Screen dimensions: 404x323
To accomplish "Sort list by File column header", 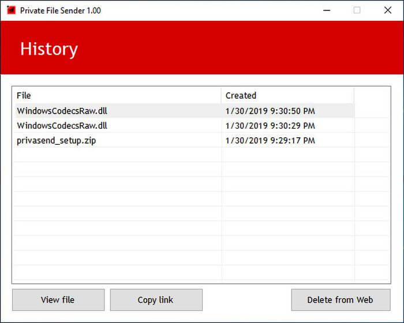I will click(118, 96).
